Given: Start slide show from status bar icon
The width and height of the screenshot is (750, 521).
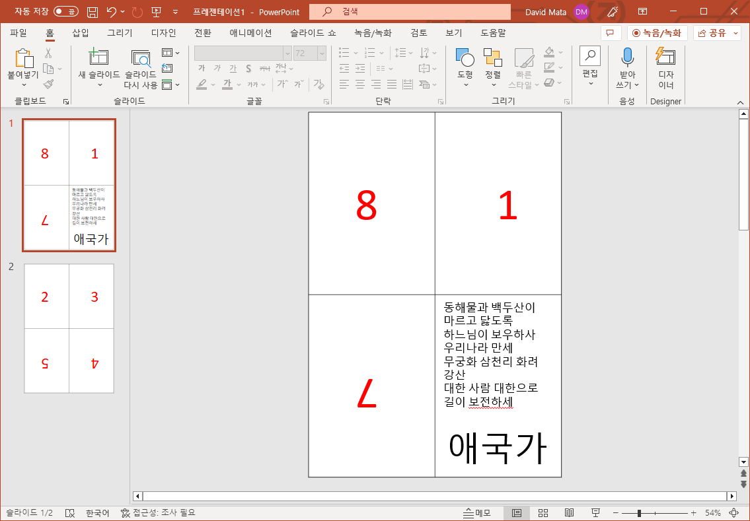Looking at the screenshot, I should (595, 513).
